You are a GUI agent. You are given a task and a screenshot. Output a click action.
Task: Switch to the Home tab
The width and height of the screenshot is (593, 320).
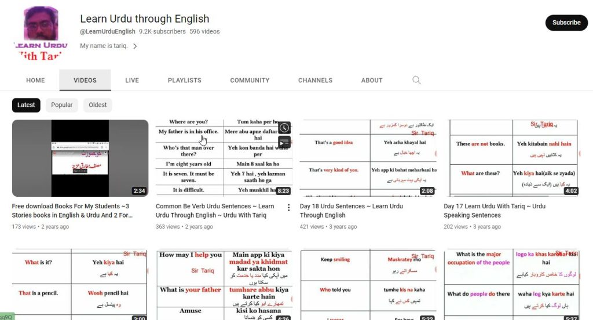(x=35, y=80)
